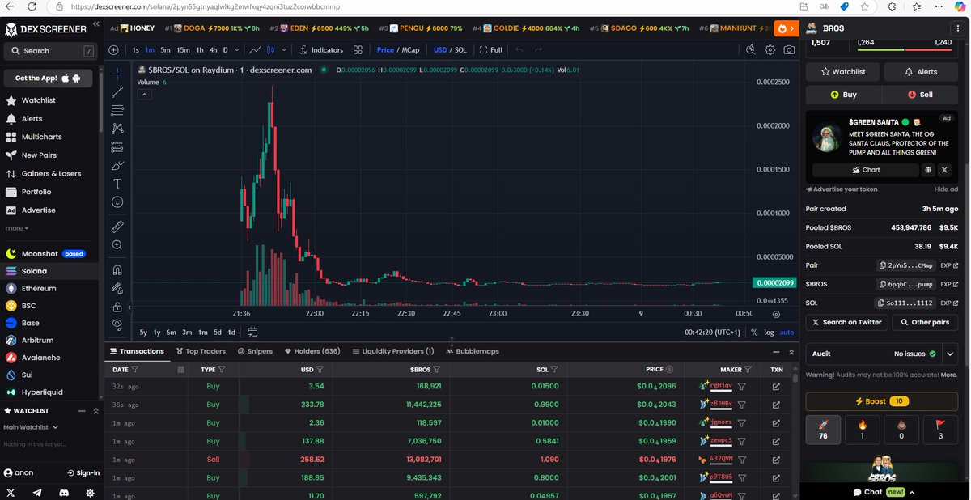Click the lock all drawings icon
The height and width of the screenshot is (500, 971).
[x=117, y=307]
